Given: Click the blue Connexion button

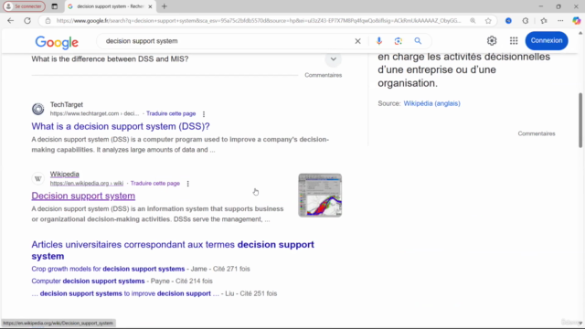Looking at the screenshot, I should [x=547, y=40].
